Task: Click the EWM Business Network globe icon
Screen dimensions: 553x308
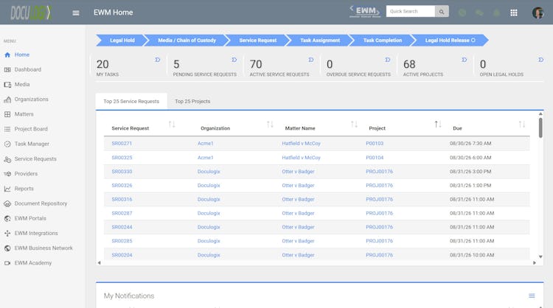Action: click(7, 248)
